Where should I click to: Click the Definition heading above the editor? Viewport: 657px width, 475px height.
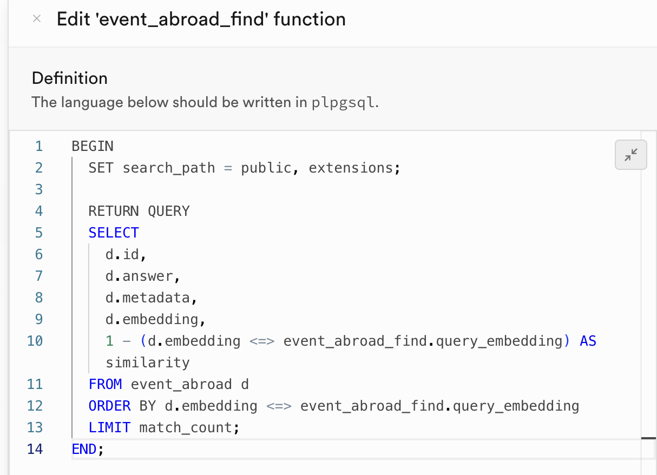click(x=69, y=78)
